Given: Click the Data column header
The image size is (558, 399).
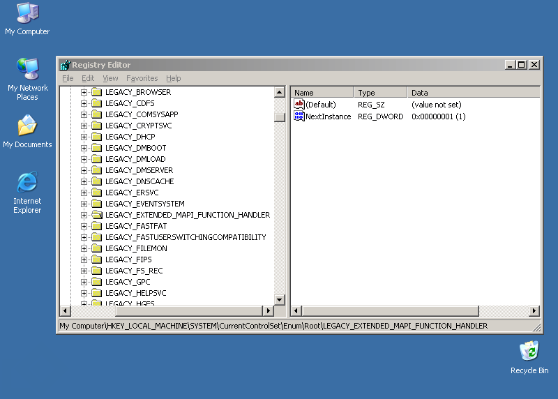Looking at the screenshot, I should [474, 93].
